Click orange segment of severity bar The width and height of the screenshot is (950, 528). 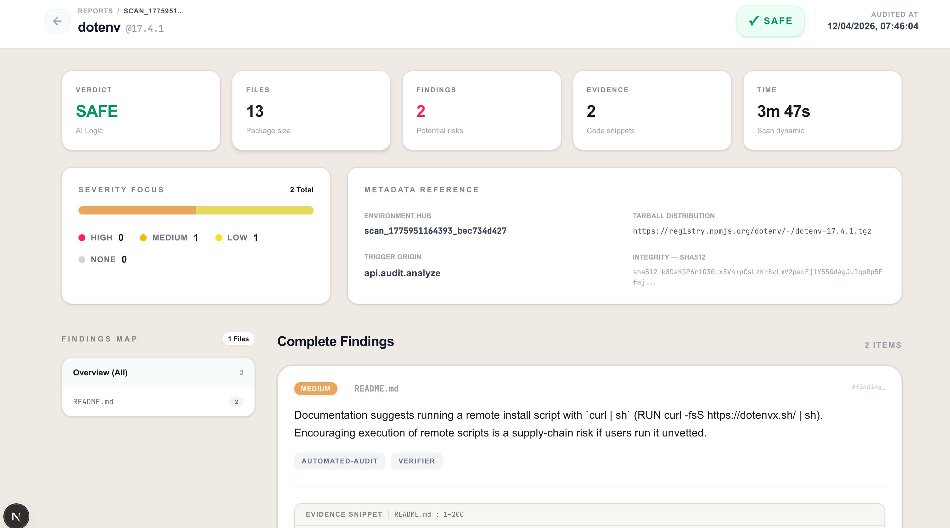(137, 210)
